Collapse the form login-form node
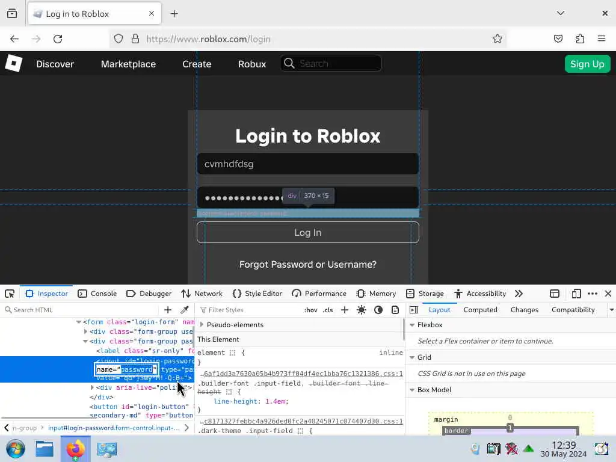This screenshot has width=616, height=462. pos(79,322)
